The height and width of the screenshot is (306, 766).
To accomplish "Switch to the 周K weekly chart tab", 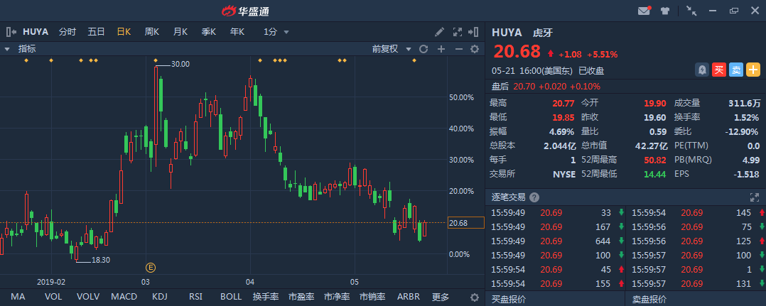I will [151, 32].
